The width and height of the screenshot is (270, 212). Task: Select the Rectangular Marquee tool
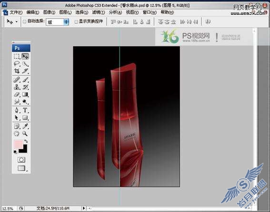pos(17,57)
